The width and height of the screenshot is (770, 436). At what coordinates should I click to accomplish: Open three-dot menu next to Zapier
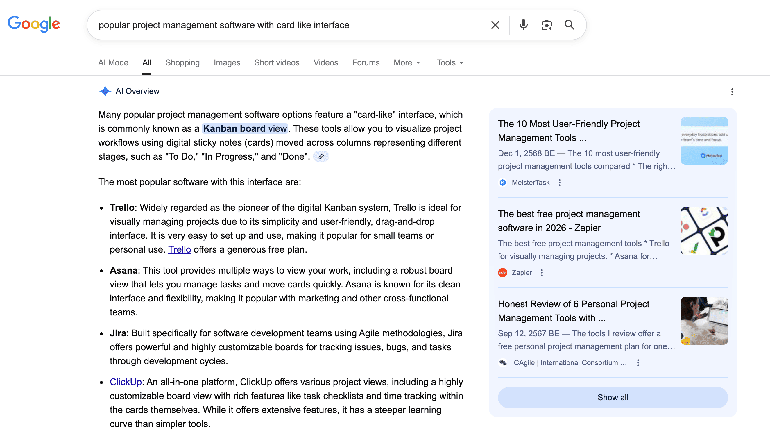click(x=542, y=273)
